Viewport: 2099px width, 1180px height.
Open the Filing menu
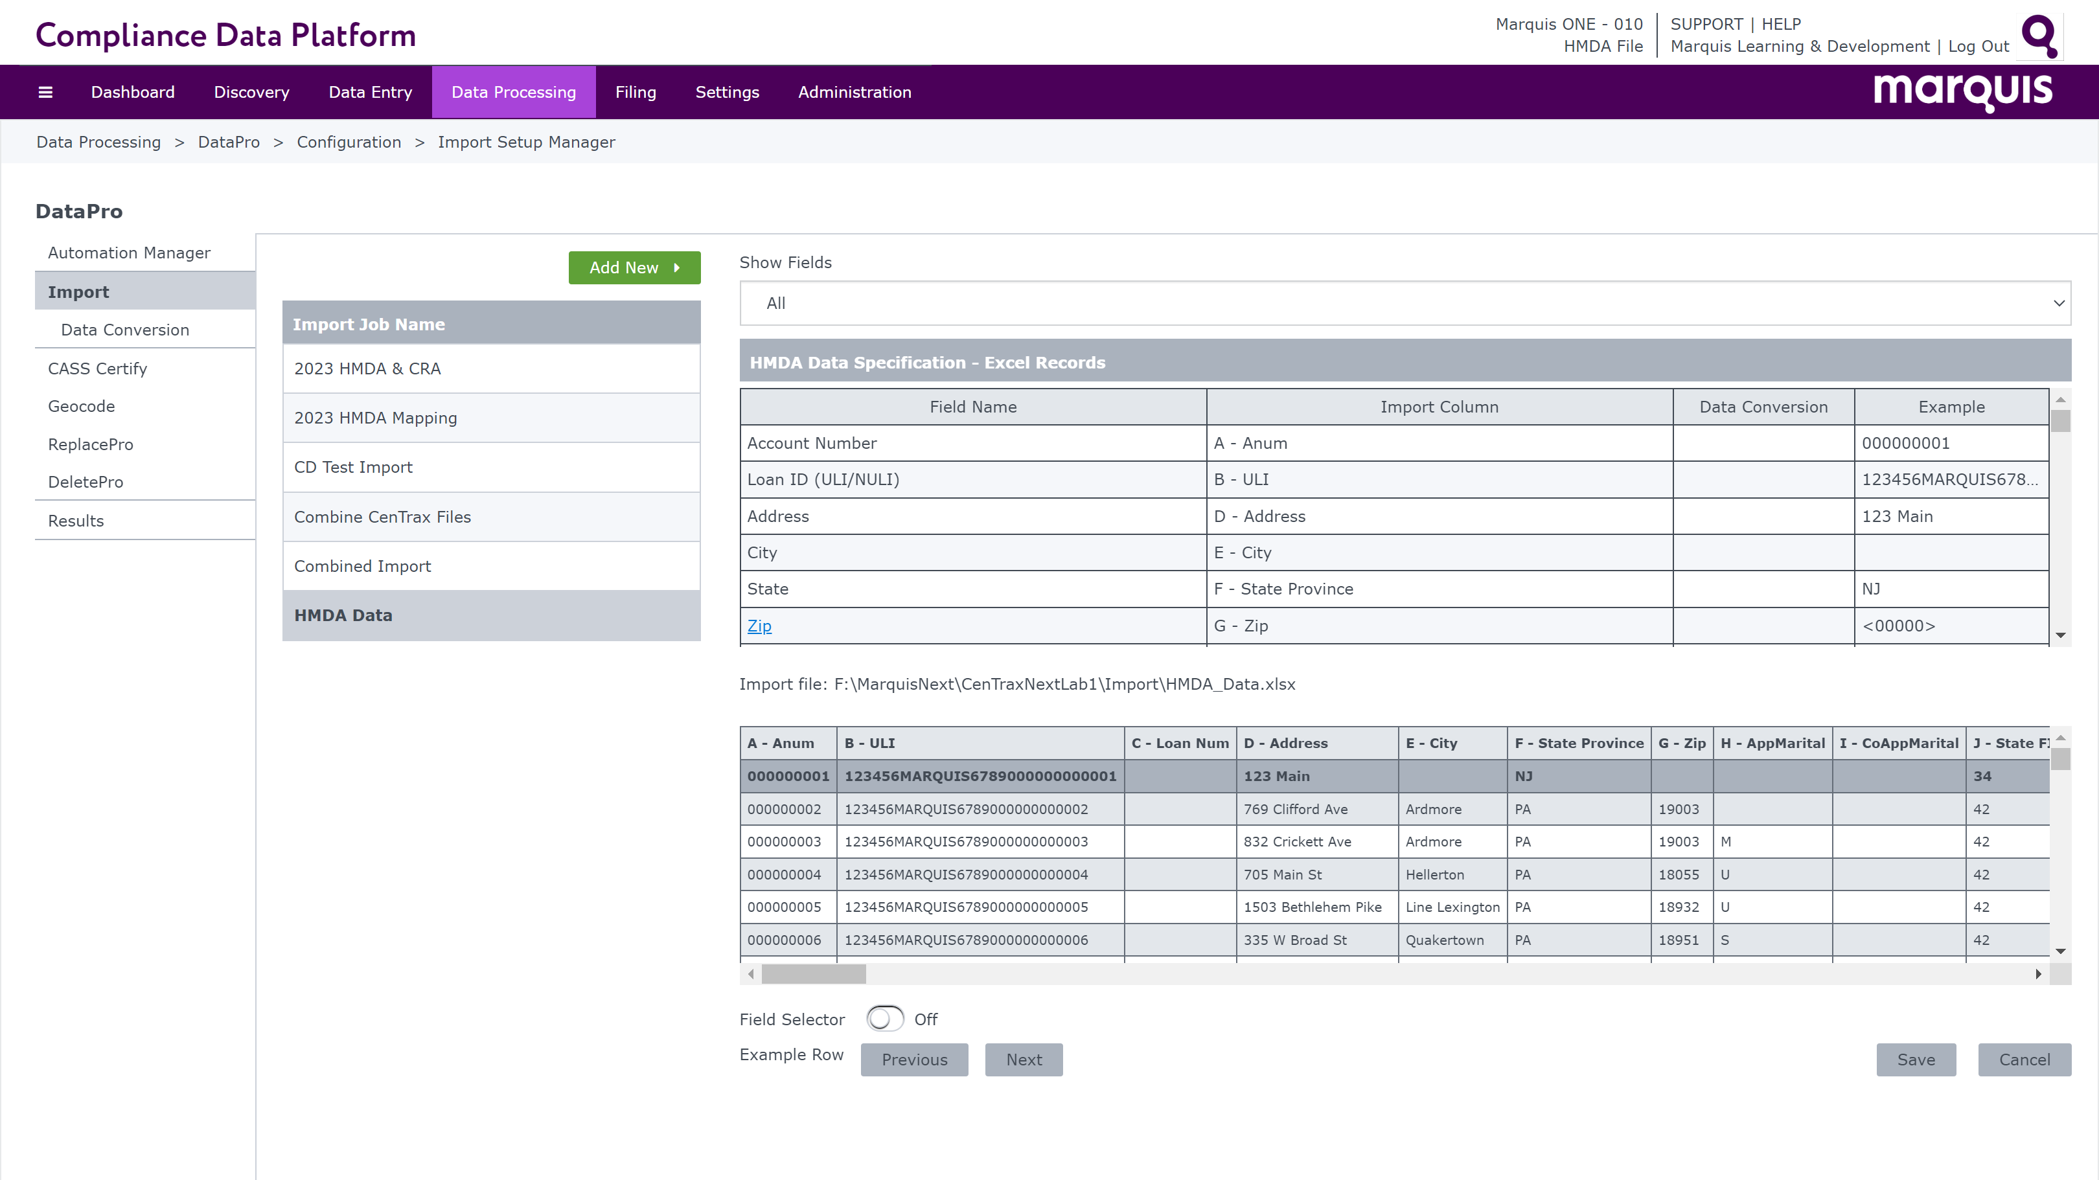[x=636, y=92]
